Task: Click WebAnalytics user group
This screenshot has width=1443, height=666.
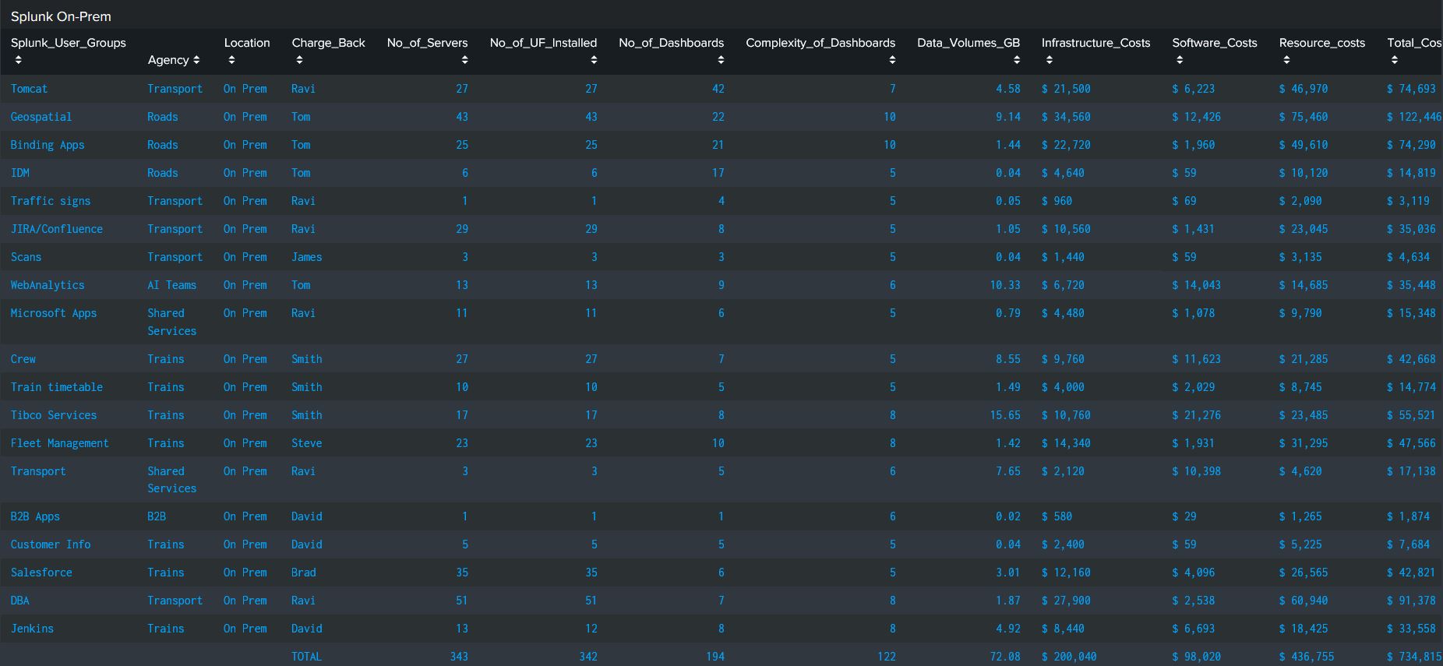Action: coord(48,285)
